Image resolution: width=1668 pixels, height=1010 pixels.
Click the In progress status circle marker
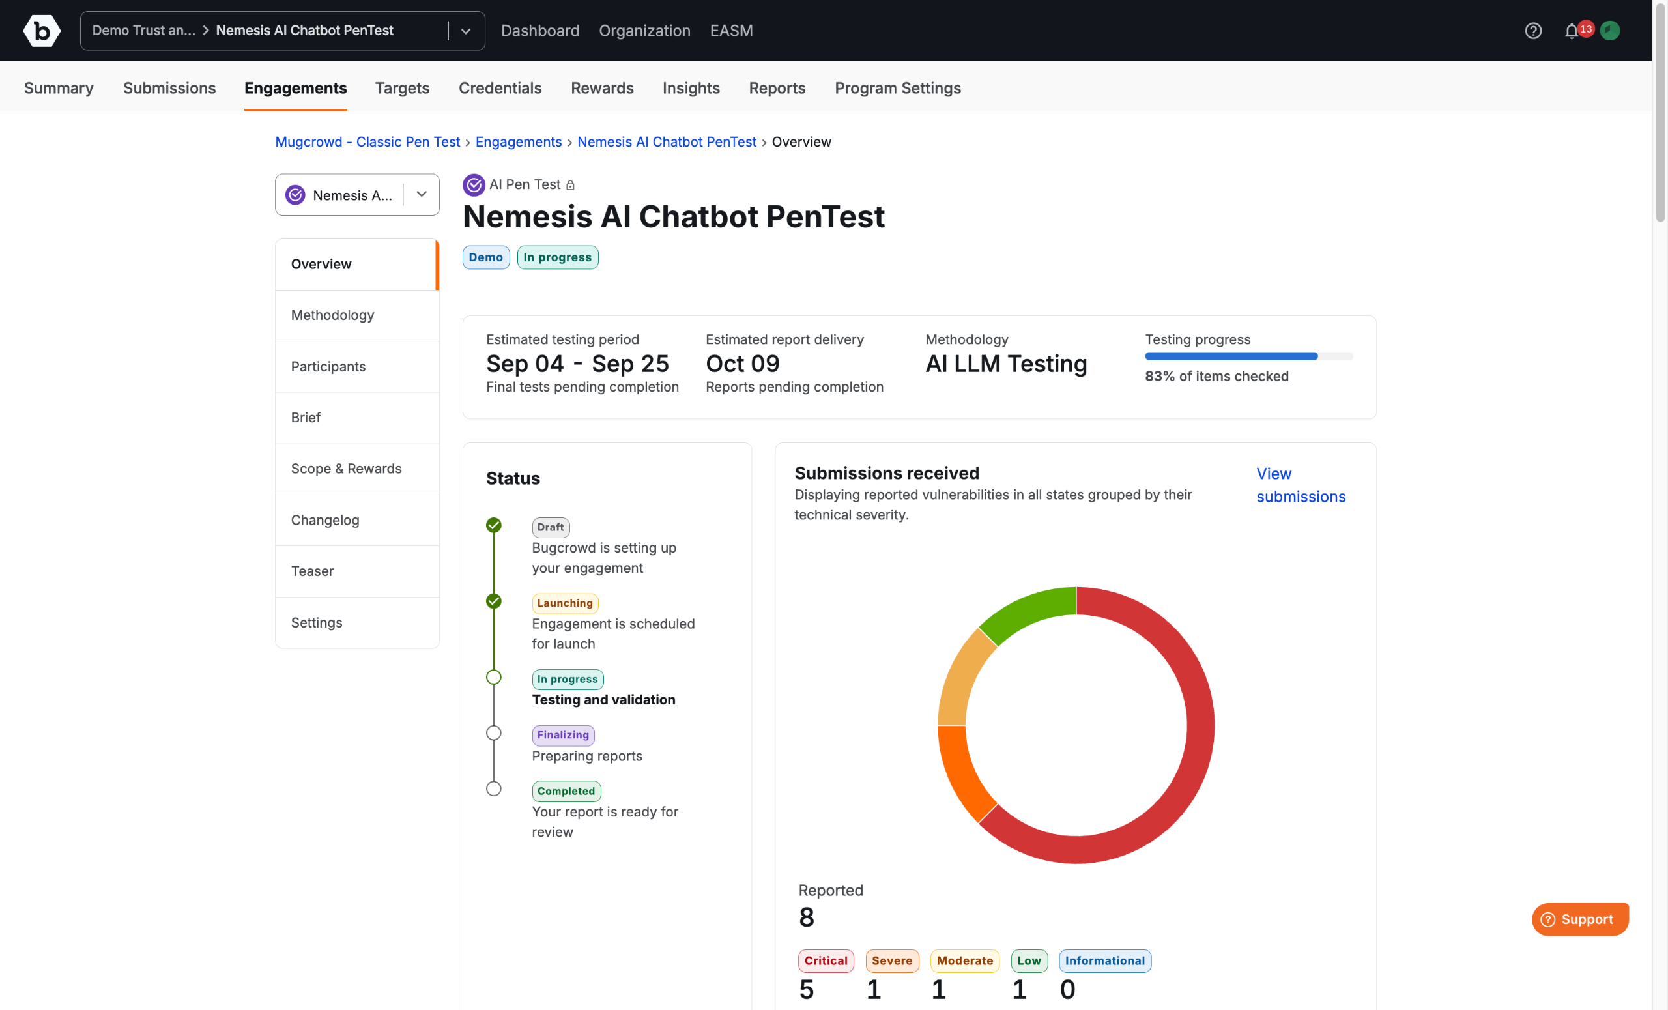pyautogui.click(x=493, y=678)
